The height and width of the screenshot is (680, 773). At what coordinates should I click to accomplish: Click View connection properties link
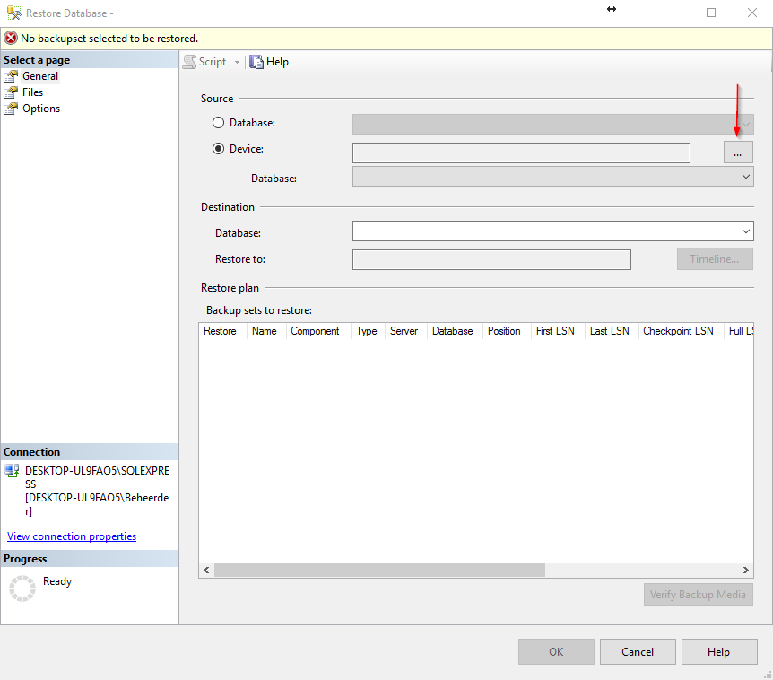72,536
